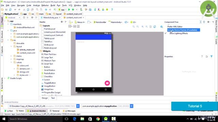The image size is (218, 122).
Task: Click the Paste icon in toolbar
Action: (32, 9)
